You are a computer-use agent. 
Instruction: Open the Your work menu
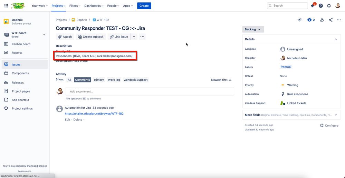pos(39,6)
